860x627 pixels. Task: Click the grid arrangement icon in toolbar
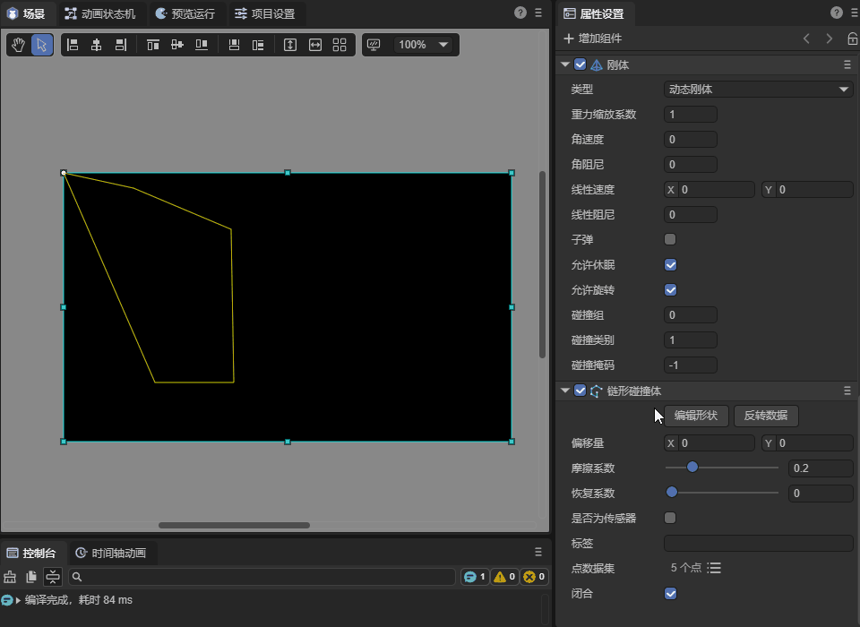point(340,45)
